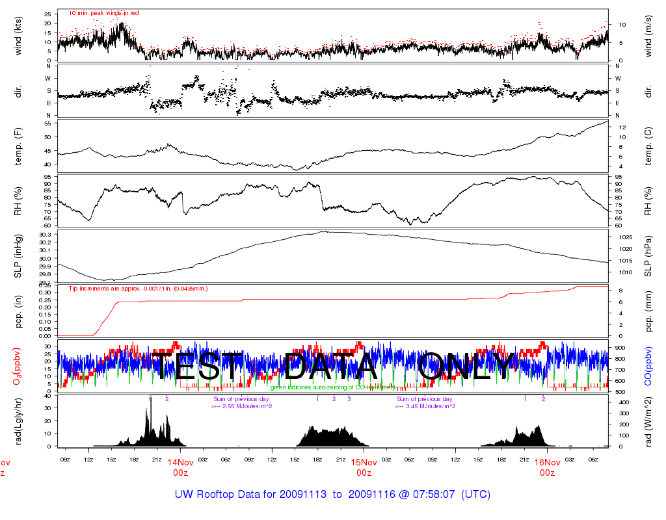Click the 'SLP (inHg)' axis label

[x=18, y=256]
